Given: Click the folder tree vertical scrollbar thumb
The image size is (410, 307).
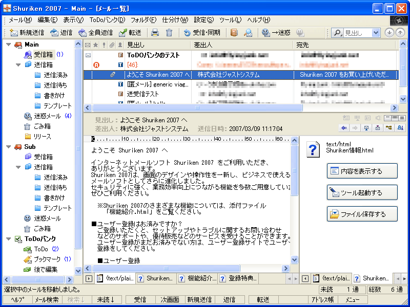Looking at the screenshot, I should click(x=78, y=148).
